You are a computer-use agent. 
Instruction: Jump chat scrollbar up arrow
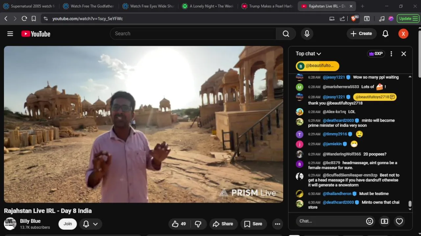pos(410,77)
